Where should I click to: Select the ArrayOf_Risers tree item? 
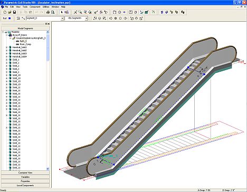click(20, 35)
